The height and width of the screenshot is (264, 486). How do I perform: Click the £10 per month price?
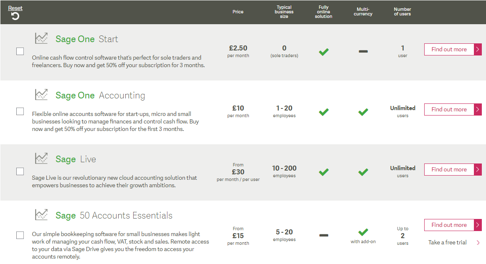(x=238, y=111)
